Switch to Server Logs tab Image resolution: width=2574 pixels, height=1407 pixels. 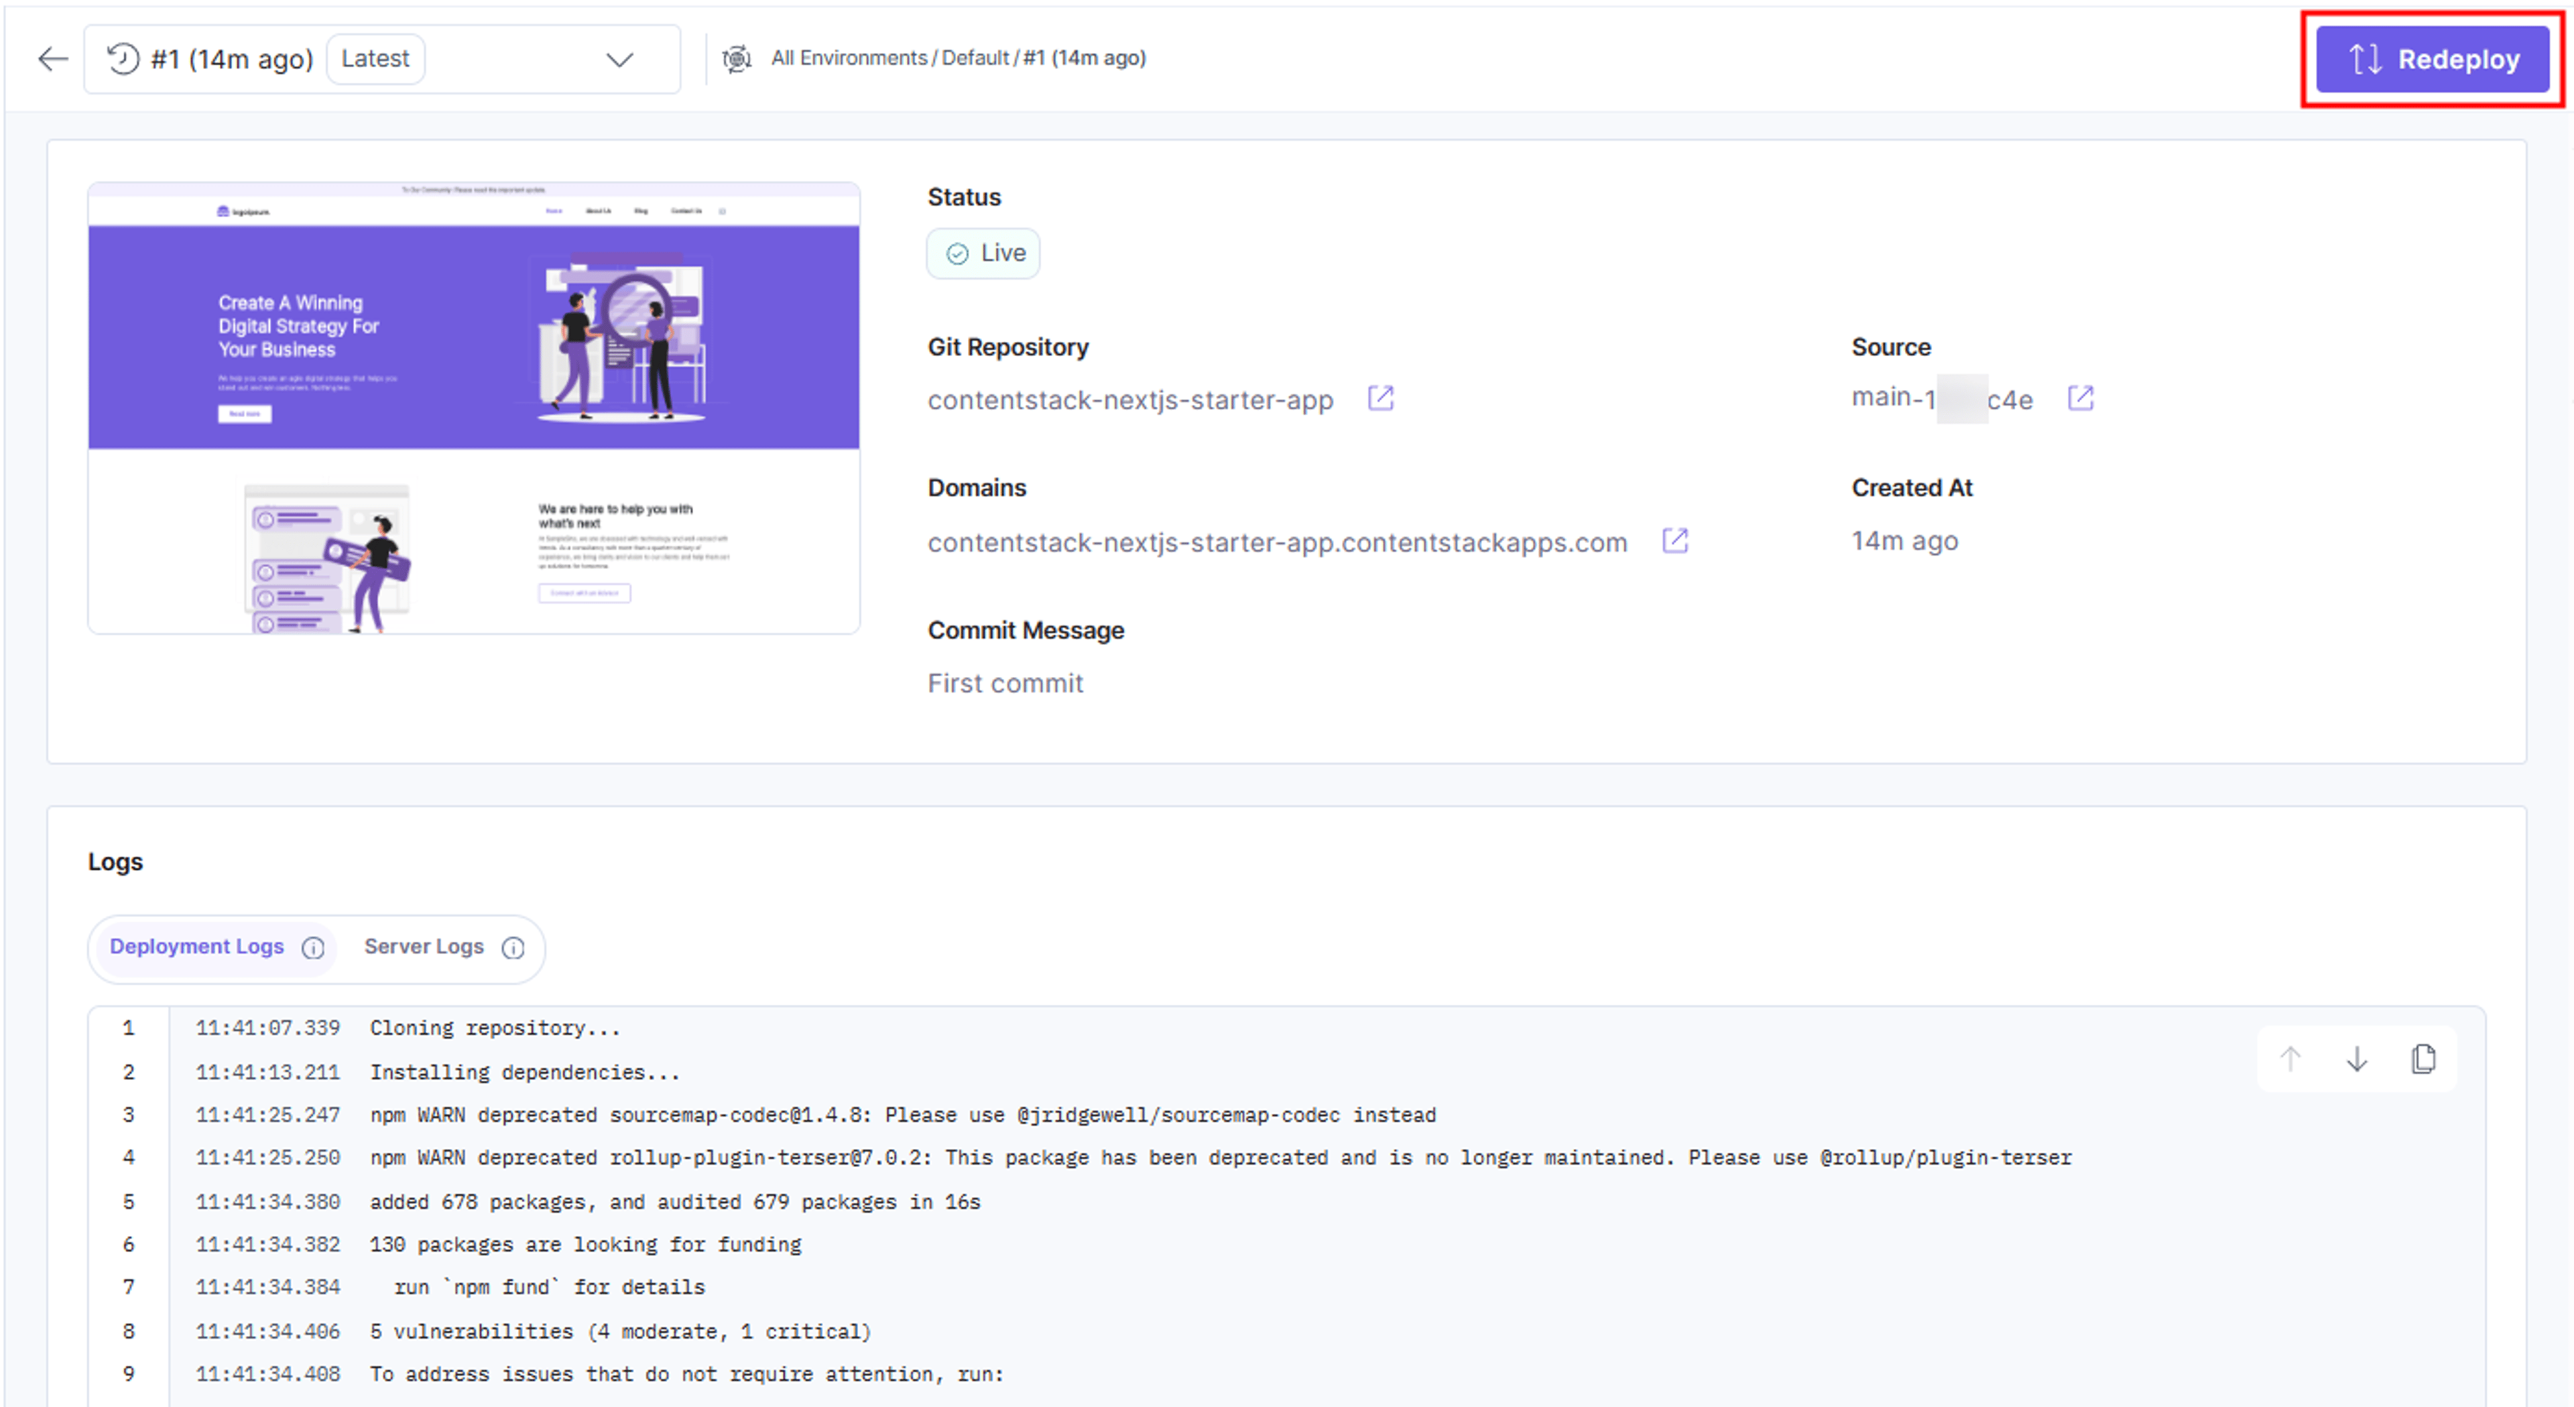pyautogui.click(x=424, y=946)
